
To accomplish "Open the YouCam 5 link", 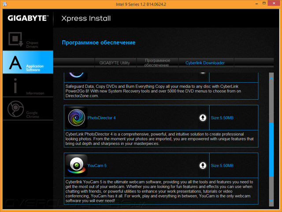I will pos(97,166).
